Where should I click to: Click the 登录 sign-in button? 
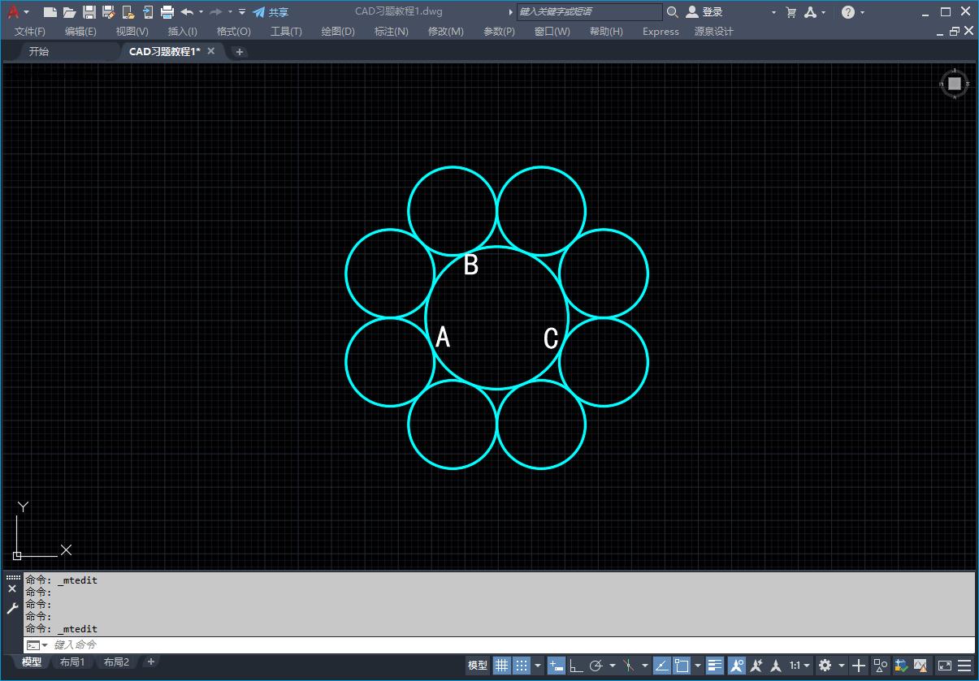(704, 12)
